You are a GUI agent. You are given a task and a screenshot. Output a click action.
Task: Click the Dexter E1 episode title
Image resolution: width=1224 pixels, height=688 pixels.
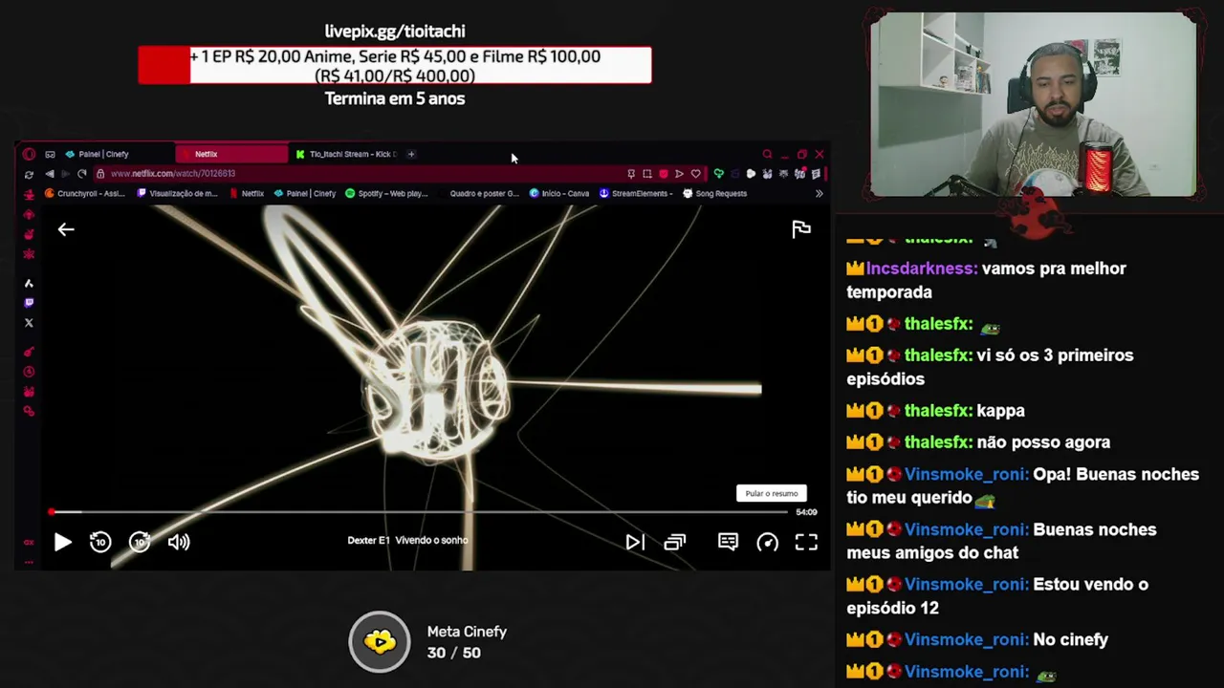click(x=407, y=540)
